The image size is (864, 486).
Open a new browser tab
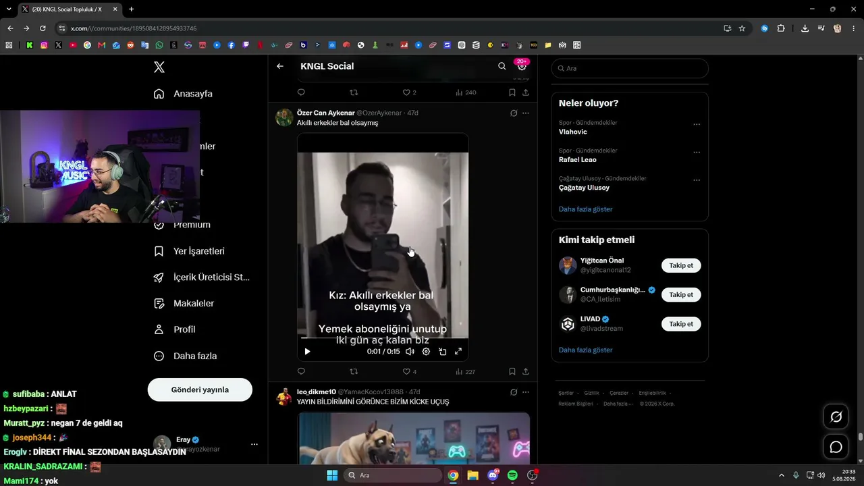[131, 9]
